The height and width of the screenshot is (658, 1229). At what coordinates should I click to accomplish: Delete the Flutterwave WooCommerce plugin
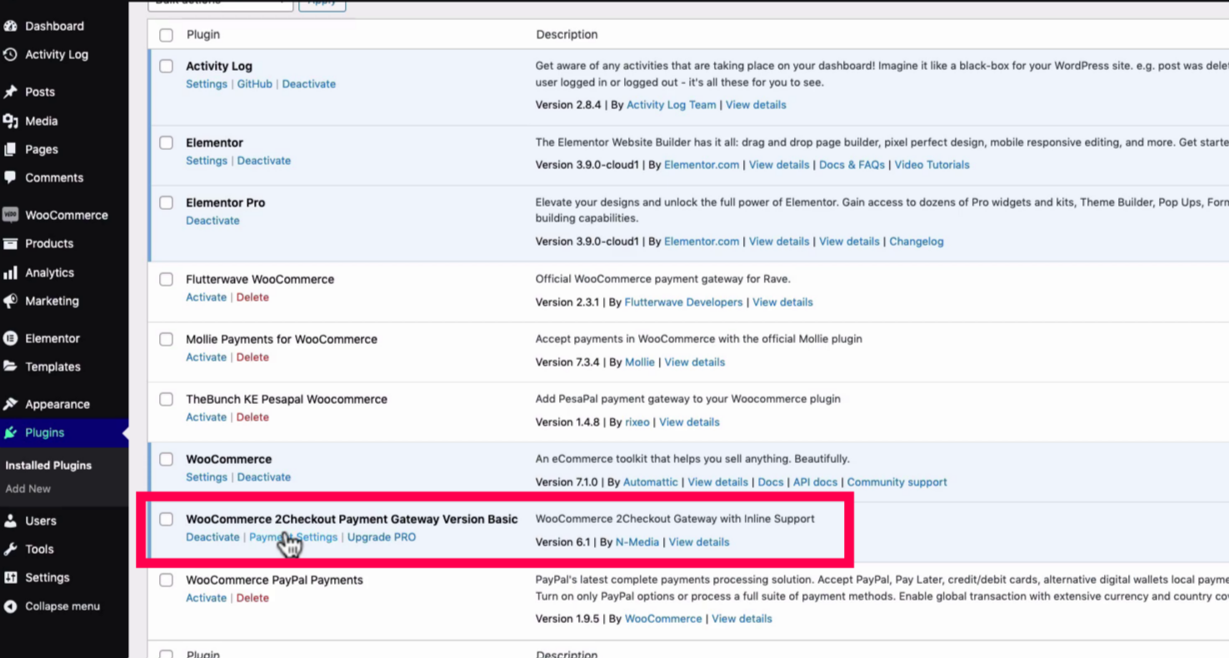(x=252, y=297)
